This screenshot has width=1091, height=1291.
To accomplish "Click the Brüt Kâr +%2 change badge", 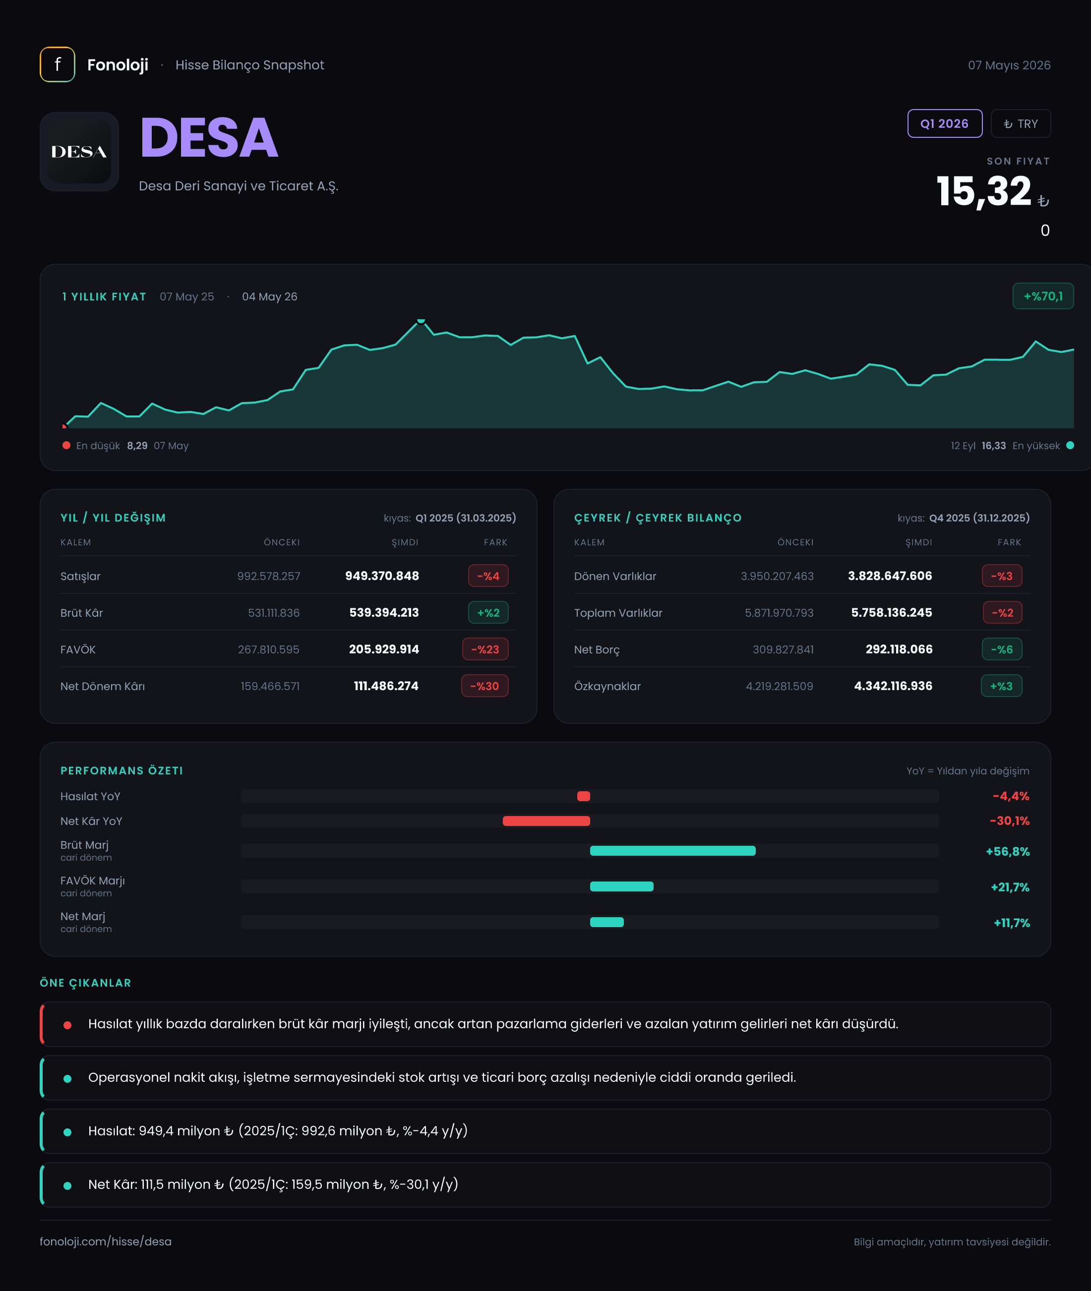I will coord(488,613).
